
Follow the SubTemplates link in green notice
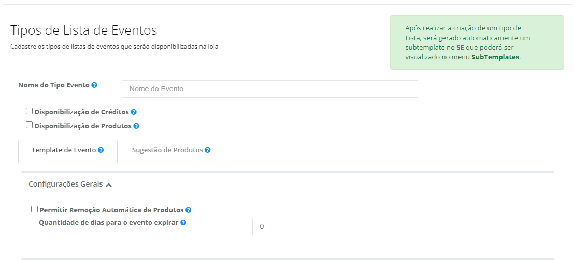click(495, 57)
